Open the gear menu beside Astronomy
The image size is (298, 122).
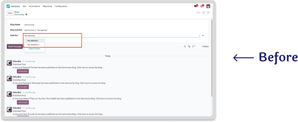(26, 14)
